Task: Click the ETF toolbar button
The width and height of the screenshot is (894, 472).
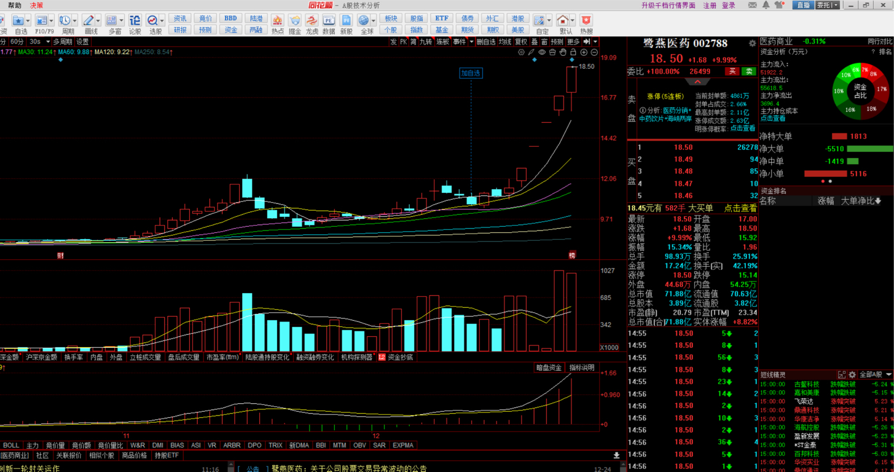Action: (x=442, y=18)
